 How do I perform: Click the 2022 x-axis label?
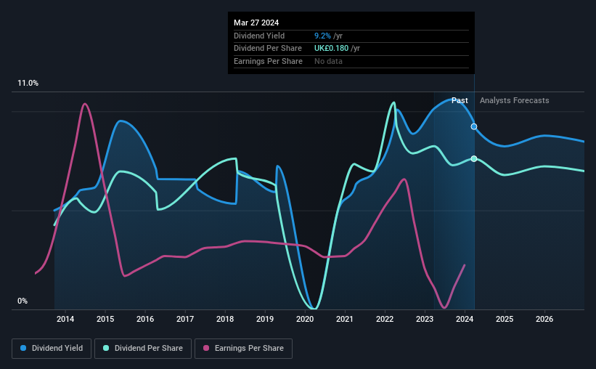pos(385,319)
